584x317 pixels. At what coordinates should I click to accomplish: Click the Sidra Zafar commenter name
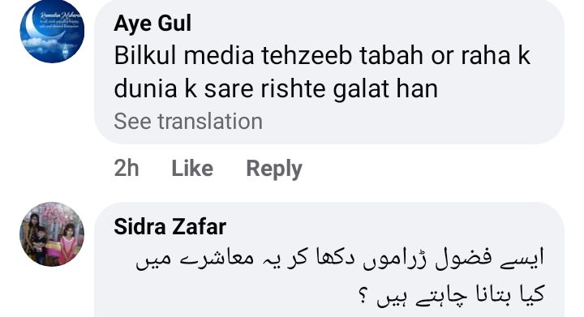click(170, 226)
